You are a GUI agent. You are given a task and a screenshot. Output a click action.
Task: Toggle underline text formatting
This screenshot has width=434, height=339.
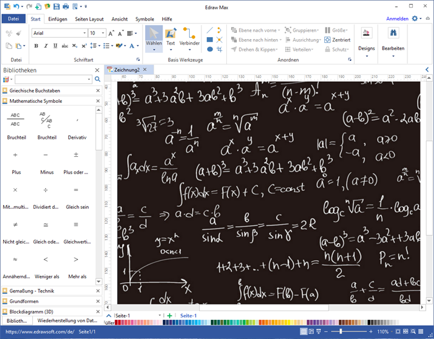click(55, 46)
